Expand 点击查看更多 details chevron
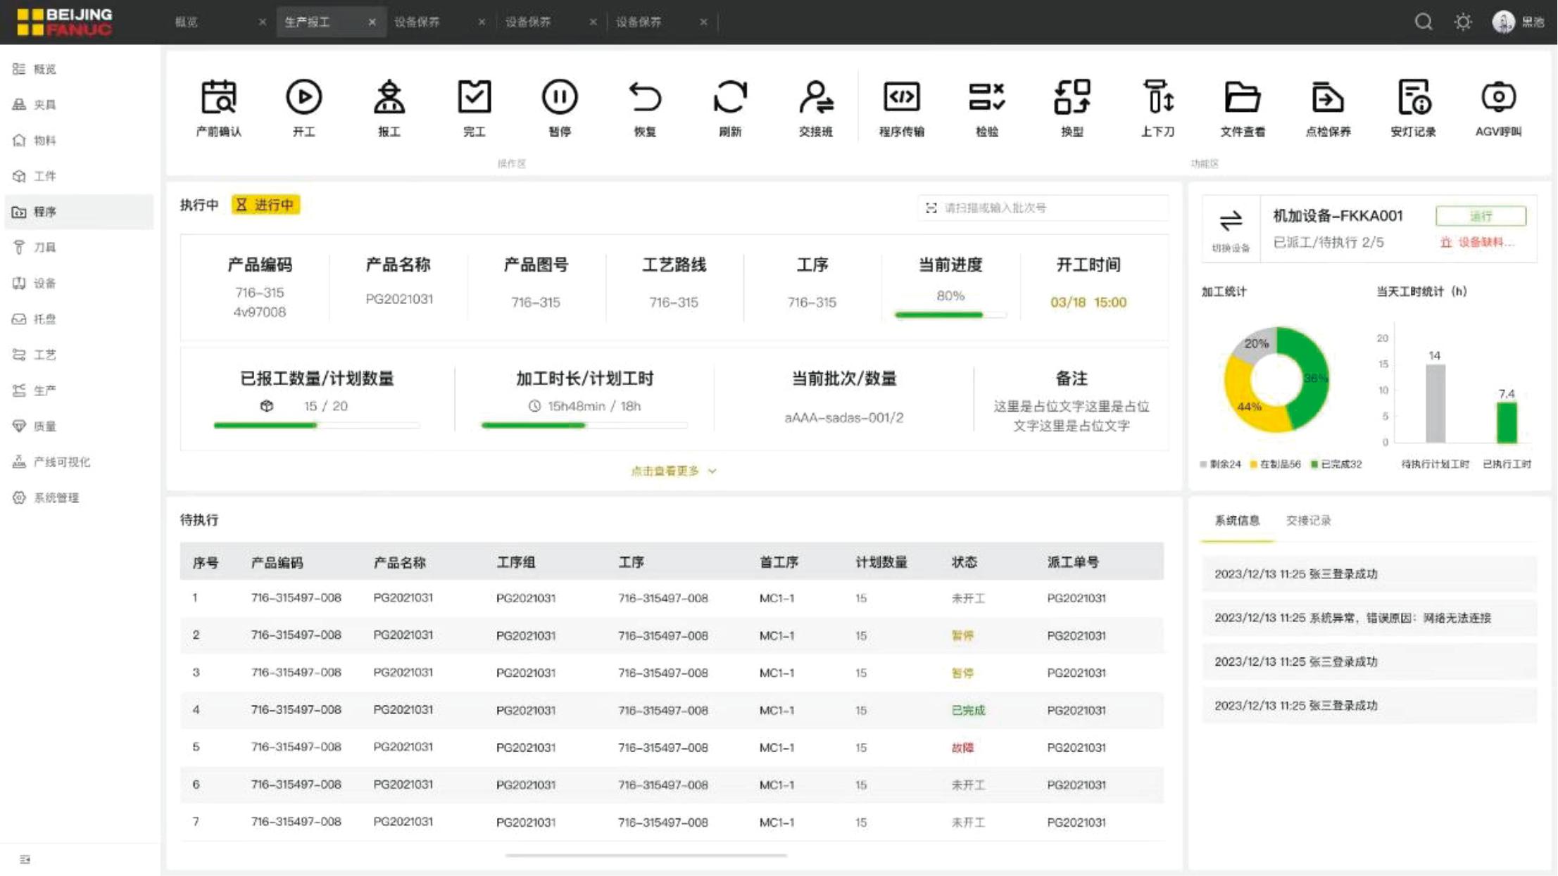1558x876 pixels. (712, 471)
